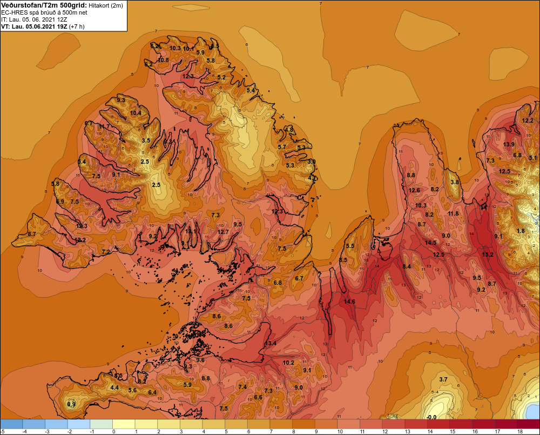Screen dimensions: 540x435
Task: Click the temperature value 5.1
Action: tap(533, 158)
